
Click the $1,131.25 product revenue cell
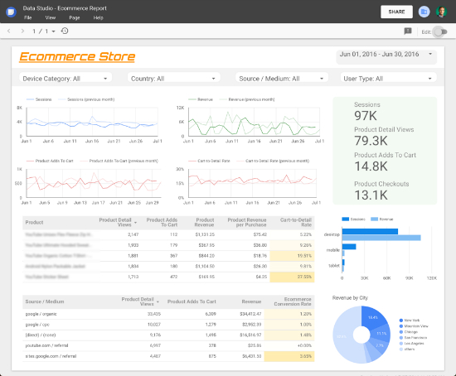pos(205,234)
